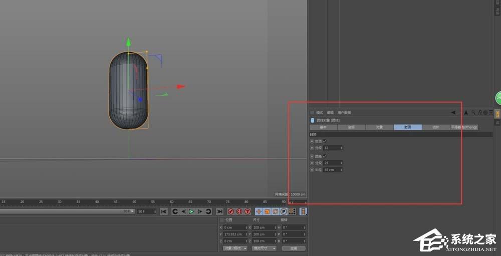Select the capsule object in the viewport

click(128, 91)
